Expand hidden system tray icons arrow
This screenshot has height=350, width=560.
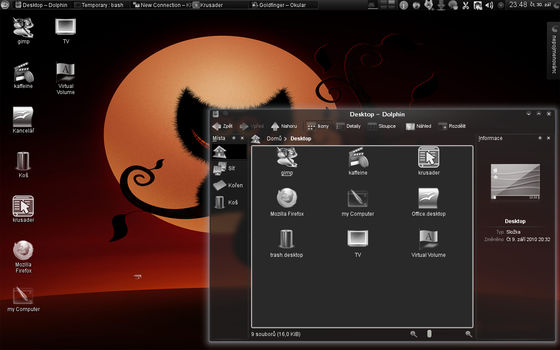click(501, 5)
